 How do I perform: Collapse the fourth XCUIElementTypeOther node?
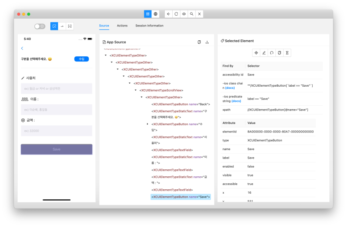(124, 76)
